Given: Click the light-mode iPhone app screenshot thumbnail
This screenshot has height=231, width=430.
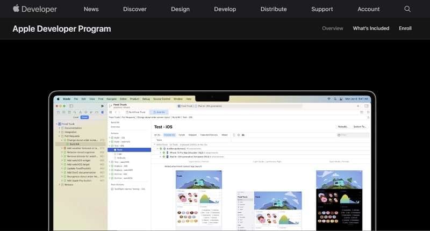Looking at the screenshot, I should click(199, 200).
